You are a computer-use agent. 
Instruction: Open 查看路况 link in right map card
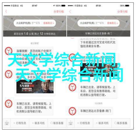pyautogui.click(x=112, y=23)
